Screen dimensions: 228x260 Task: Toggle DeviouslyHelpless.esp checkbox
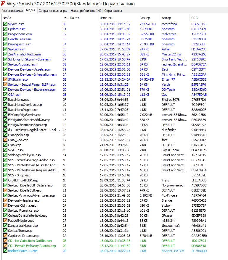(5, 200)
